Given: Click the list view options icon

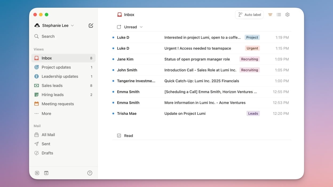Looking at the screenshot, I should click(279, 15).
